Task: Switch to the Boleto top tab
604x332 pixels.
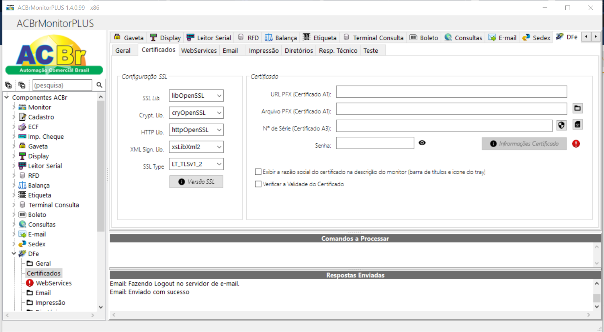Action: click(424, 37)
